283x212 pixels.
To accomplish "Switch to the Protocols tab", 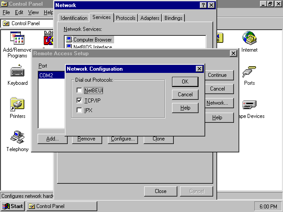I will (126, 18).
